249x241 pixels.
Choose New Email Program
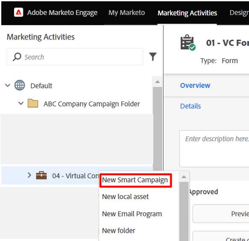(132, 214)
